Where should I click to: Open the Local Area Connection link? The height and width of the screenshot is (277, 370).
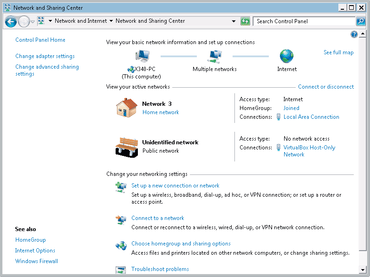(x=311, y=117)
